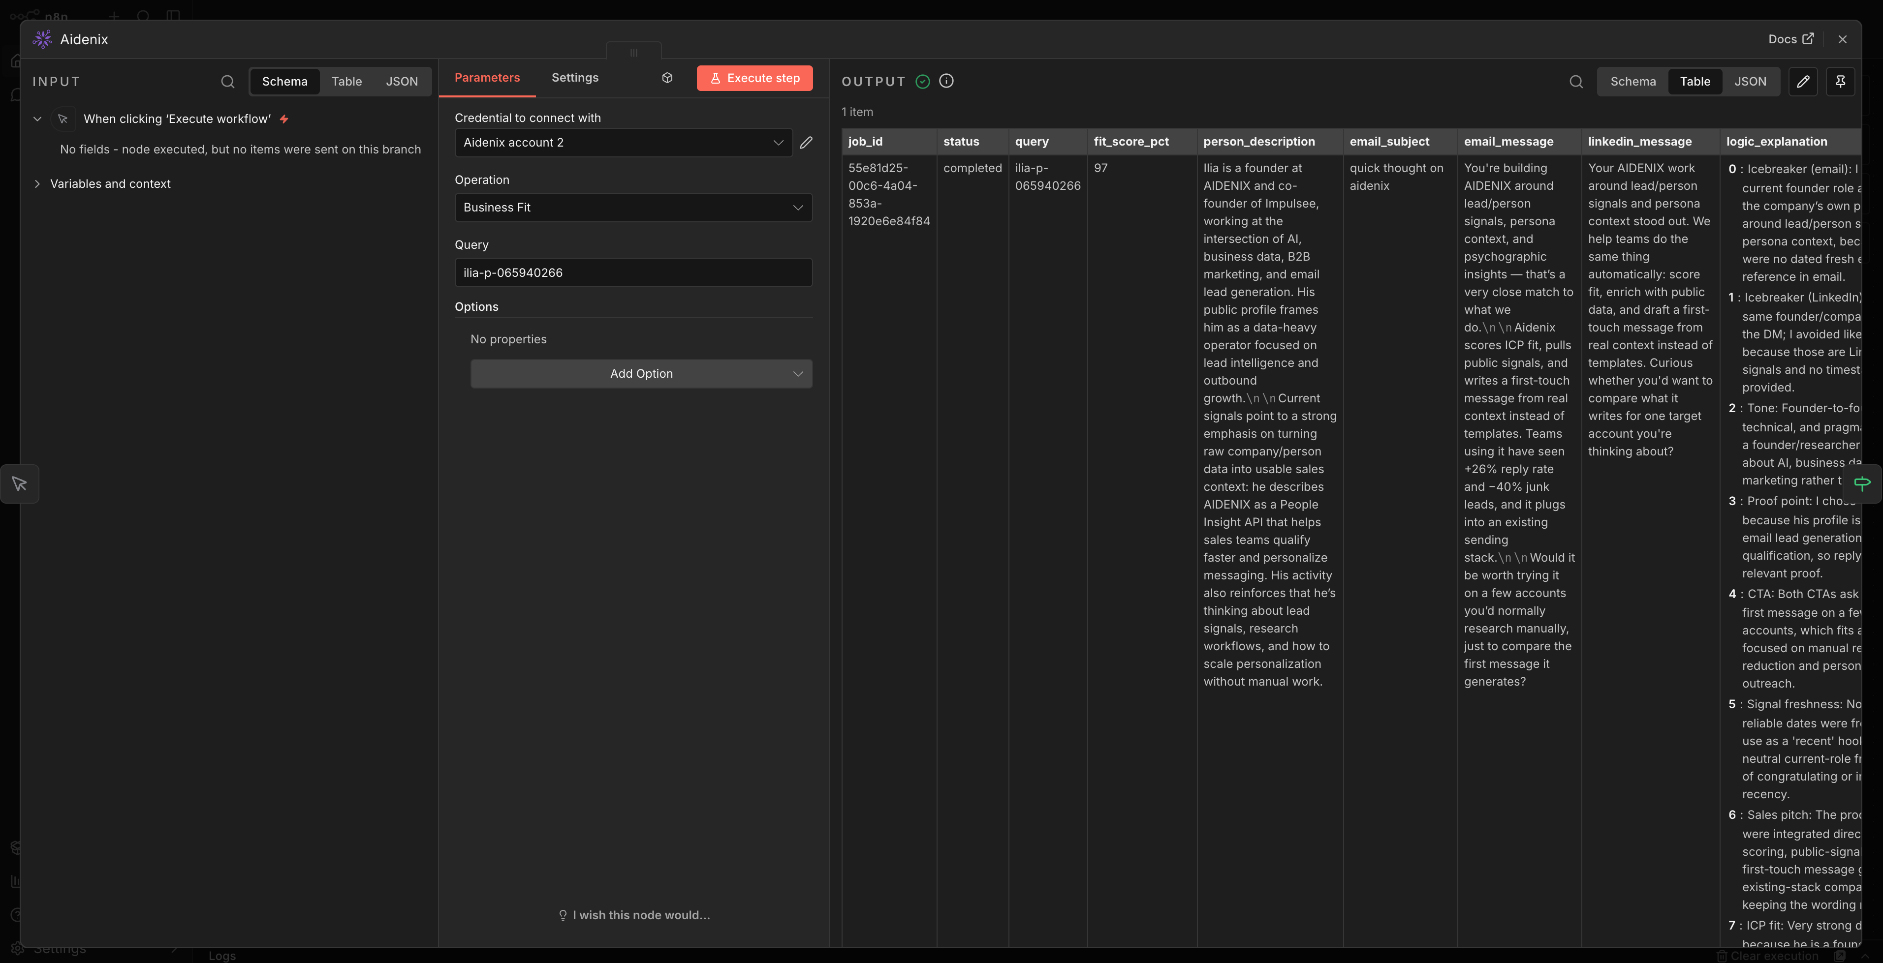Close the Aidenix node panel
Screen dimensions: 1883x963
(1842, 39)
